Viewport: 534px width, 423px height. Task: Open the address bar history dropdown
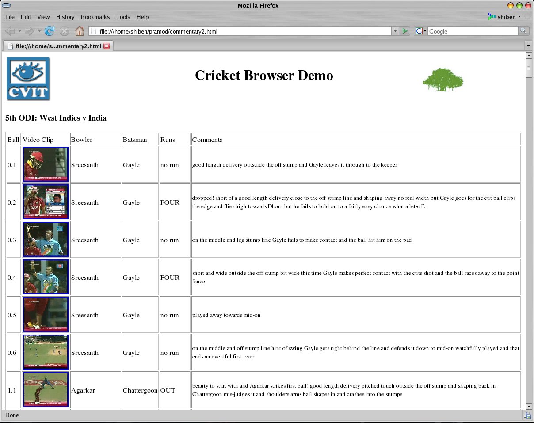(395, 31)
